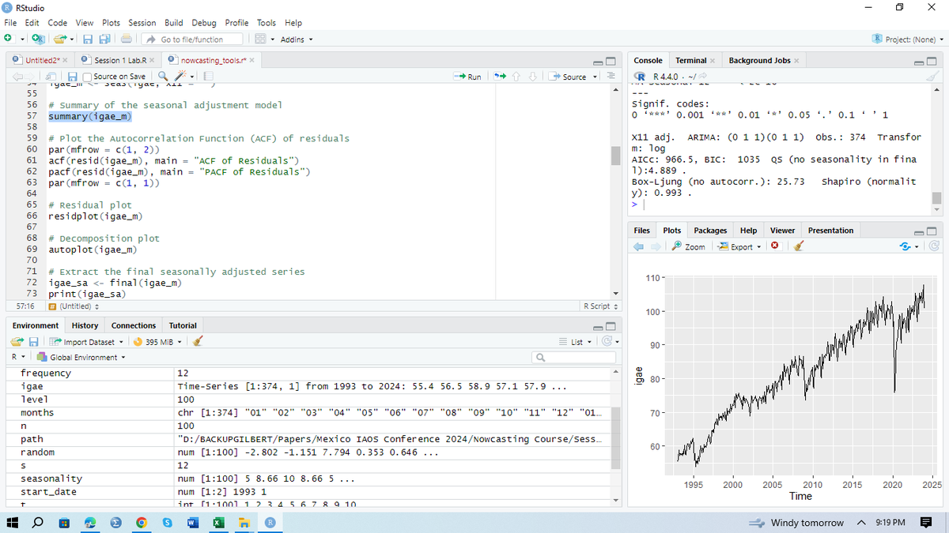Click the source editor vertical scrollbar thumb
The width and height of the screenshot is (949, 533).
click(x=614, y=156)
